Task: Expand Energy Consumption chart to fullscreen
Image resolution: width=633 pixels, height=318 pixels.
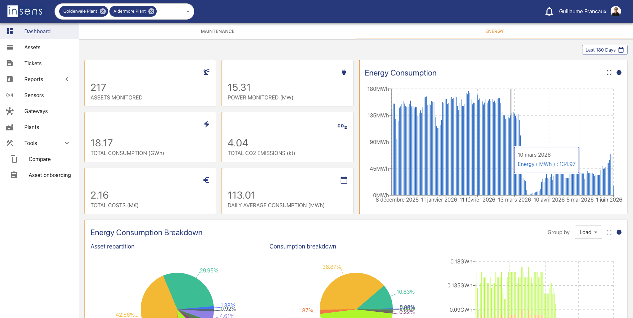Action: pyautogui.click(x=609, y=73)
